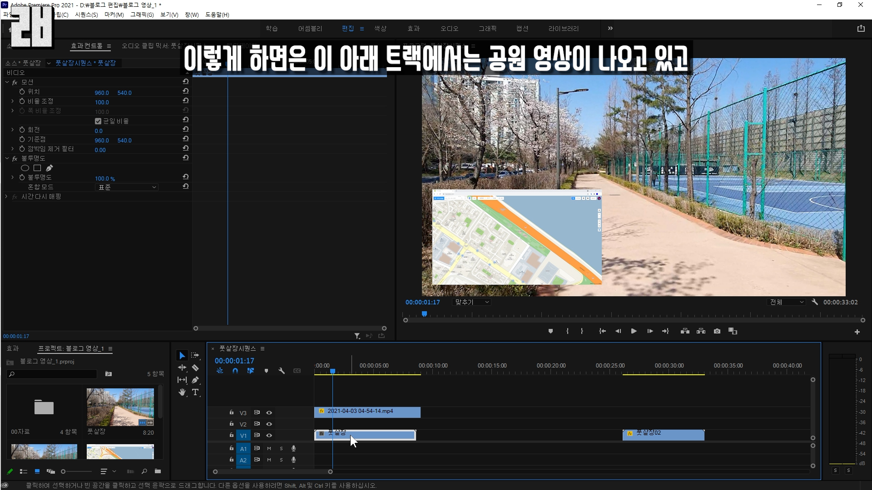Open the 맞추기 zoom level dropdown

472,302
